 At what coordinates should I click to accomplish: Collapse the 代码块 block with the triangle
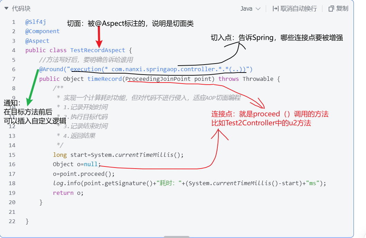[x=7, y=8]
